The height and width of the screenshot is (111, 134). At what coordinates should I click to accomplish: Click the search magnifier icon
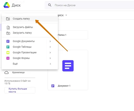pyautogui.click(x=50, y=5)
